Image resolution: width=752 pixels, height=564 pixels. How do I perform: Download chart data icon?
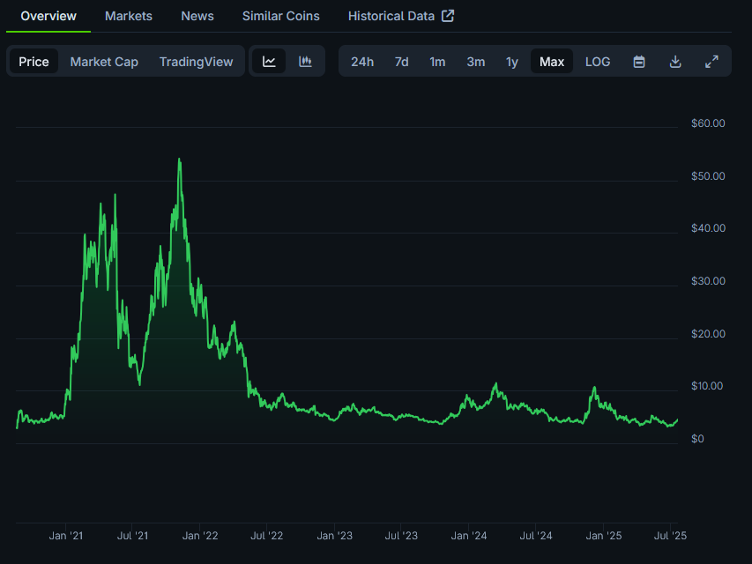(675, 62)
